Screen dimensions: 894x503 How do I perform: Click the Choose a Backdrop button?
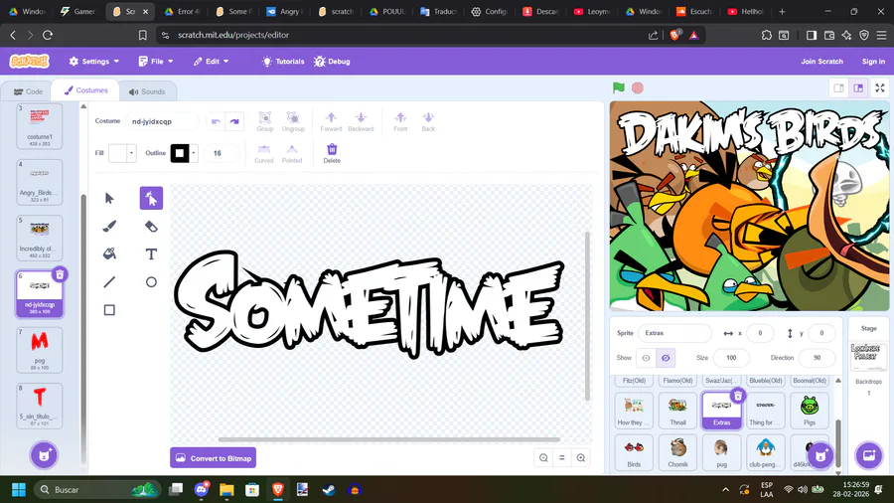click(869, 455)
